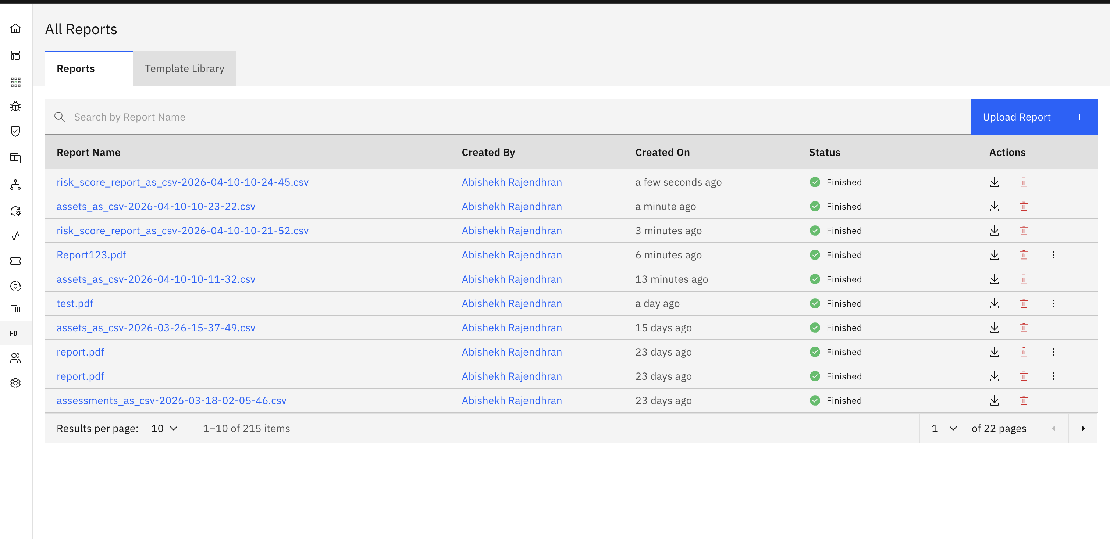Delete the first risk_score_report csv entry
The height and width of the screenshot is (539, 1110).
1024,182
